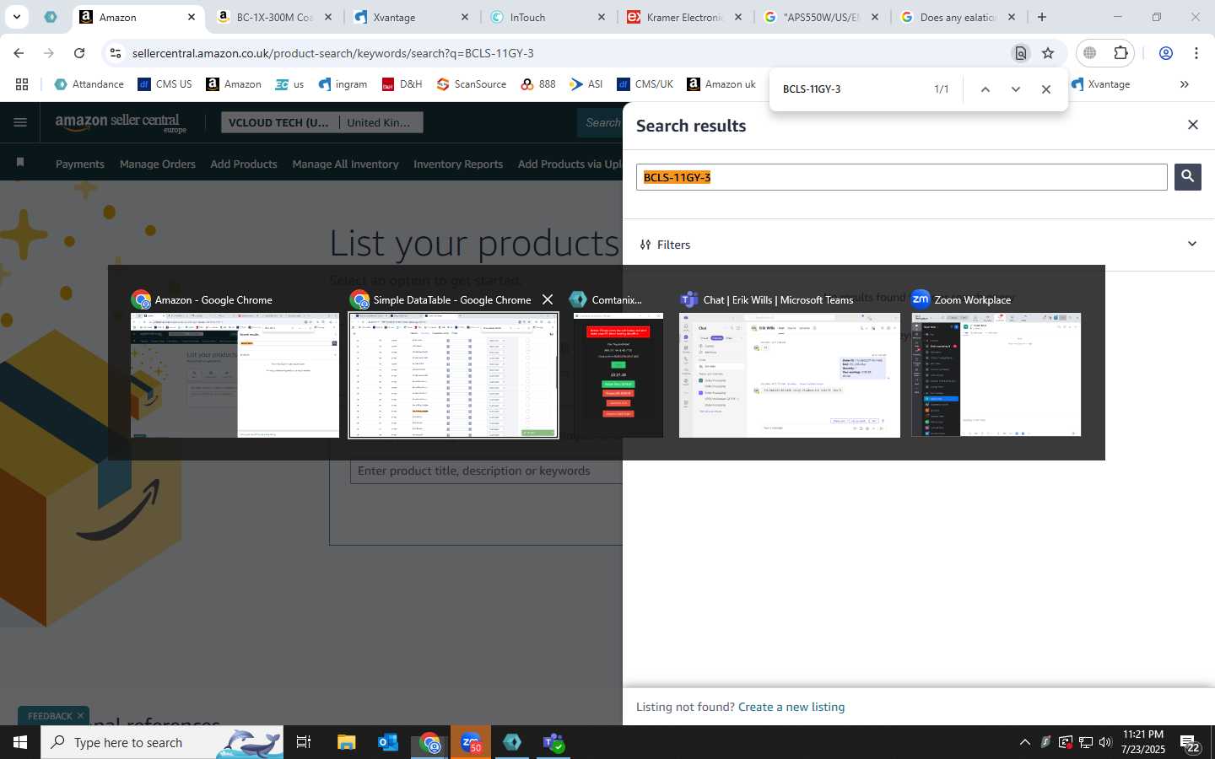
Task: Click the taskbar search box
Action: click(x=162, y=742)
